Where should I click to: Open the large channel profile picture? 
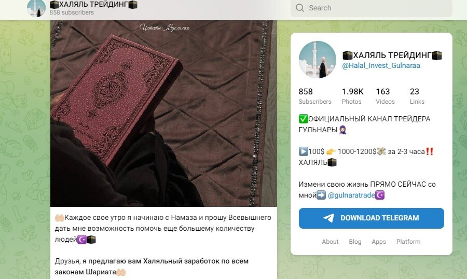coord(318,60)
